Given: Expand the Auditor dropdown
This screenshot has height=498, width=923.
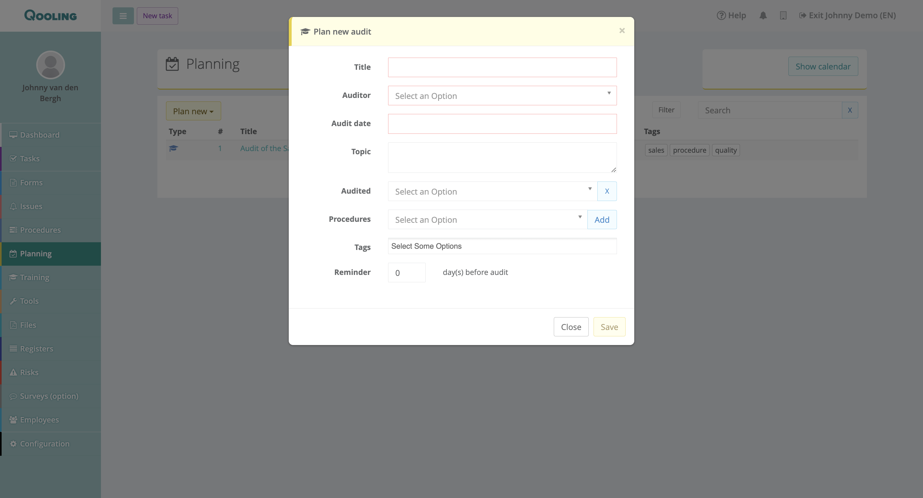Looking at the screenshot, I should coord(502,95).
